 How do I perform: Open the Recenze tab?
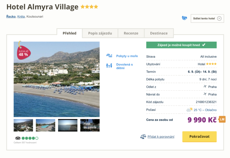click(131, 33)
